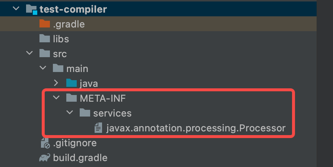Collapse the main folder chevron
This screenshot has width=333, height=167.
[43, 68]
